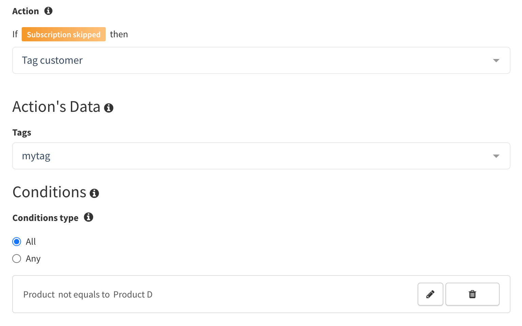Click the Tags field label

click(22, 133)
